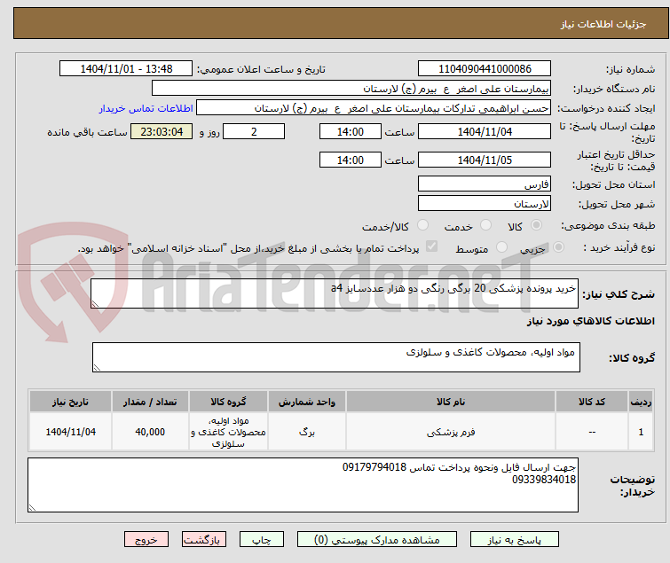Open اطلاعات تماس خریدار link

(146, 108)
